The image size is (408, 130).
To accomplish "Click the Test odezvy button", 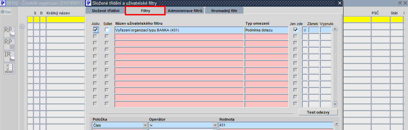I will coord(318,112).
